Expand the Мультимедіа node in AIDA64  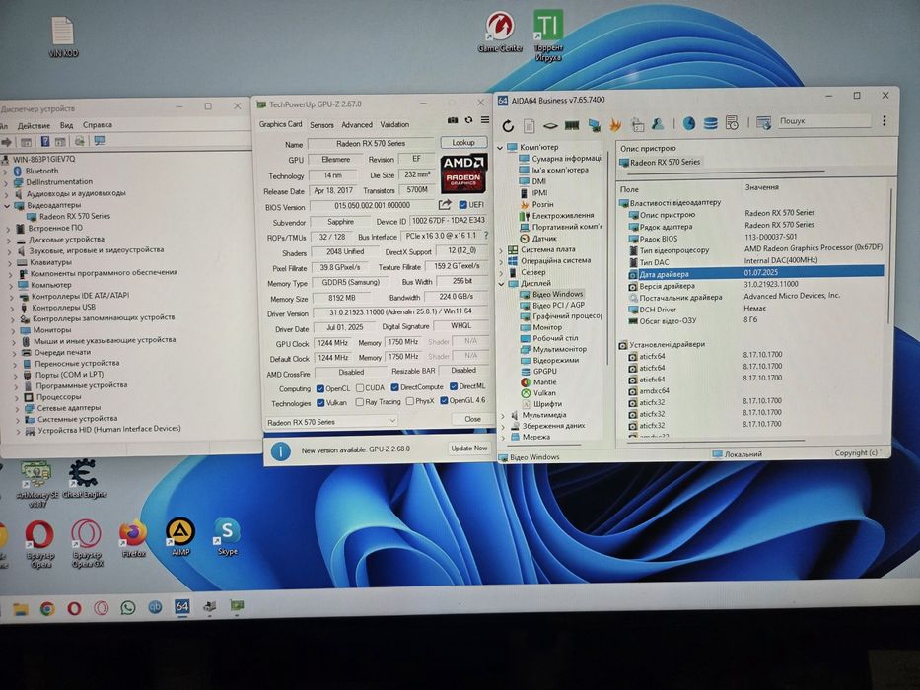[x=503, y=415]
